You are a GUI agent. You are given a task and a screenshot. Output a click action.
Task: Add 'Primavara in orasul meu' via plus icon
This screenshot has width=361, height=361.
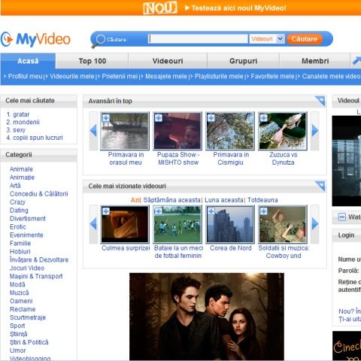tap(106, 117)
